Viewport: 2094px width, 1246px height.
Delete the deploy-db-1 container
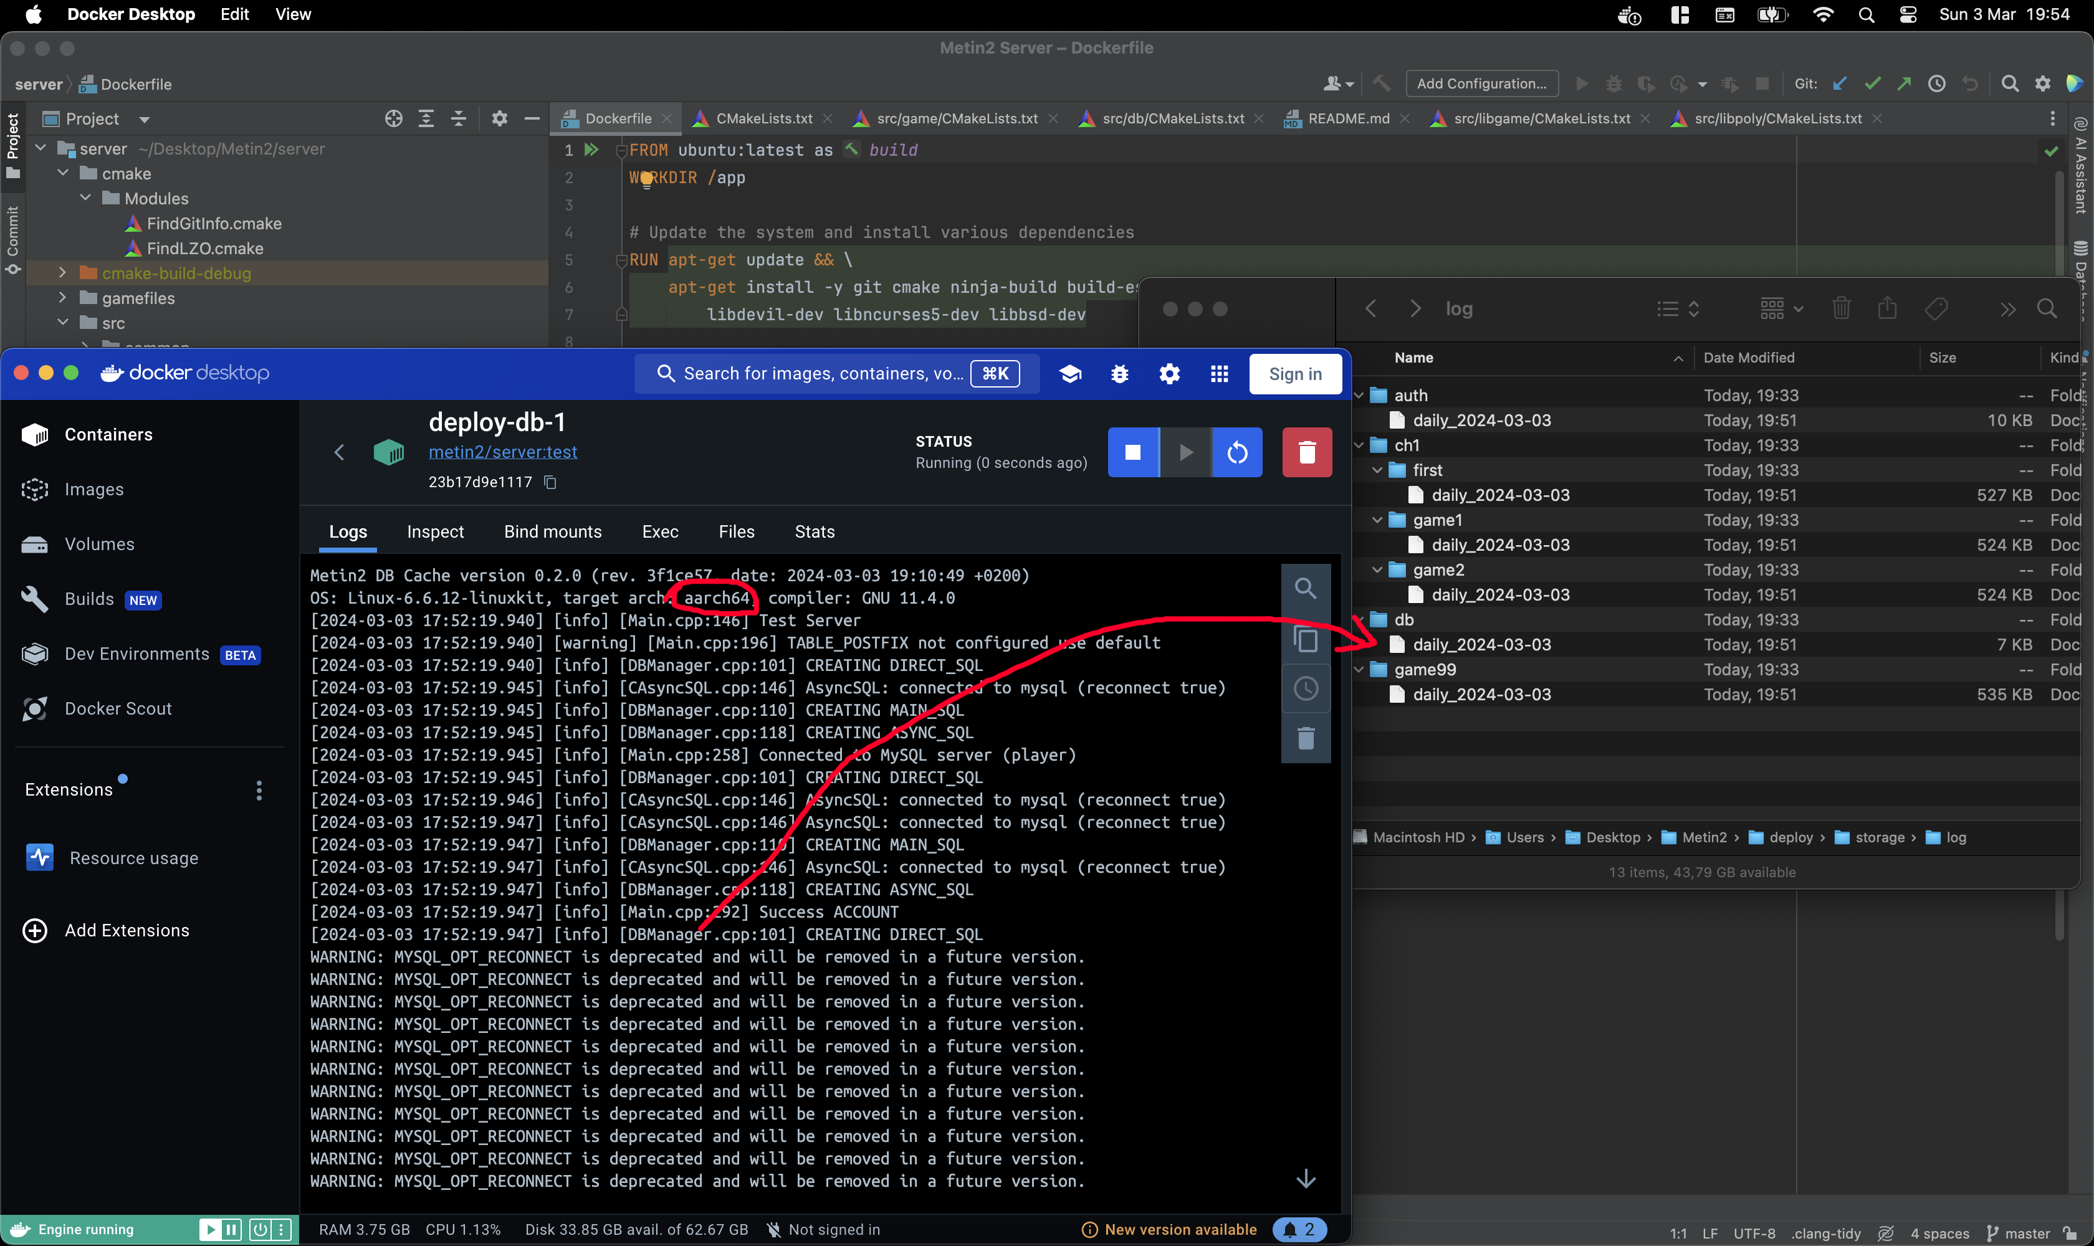(1307, 452)
